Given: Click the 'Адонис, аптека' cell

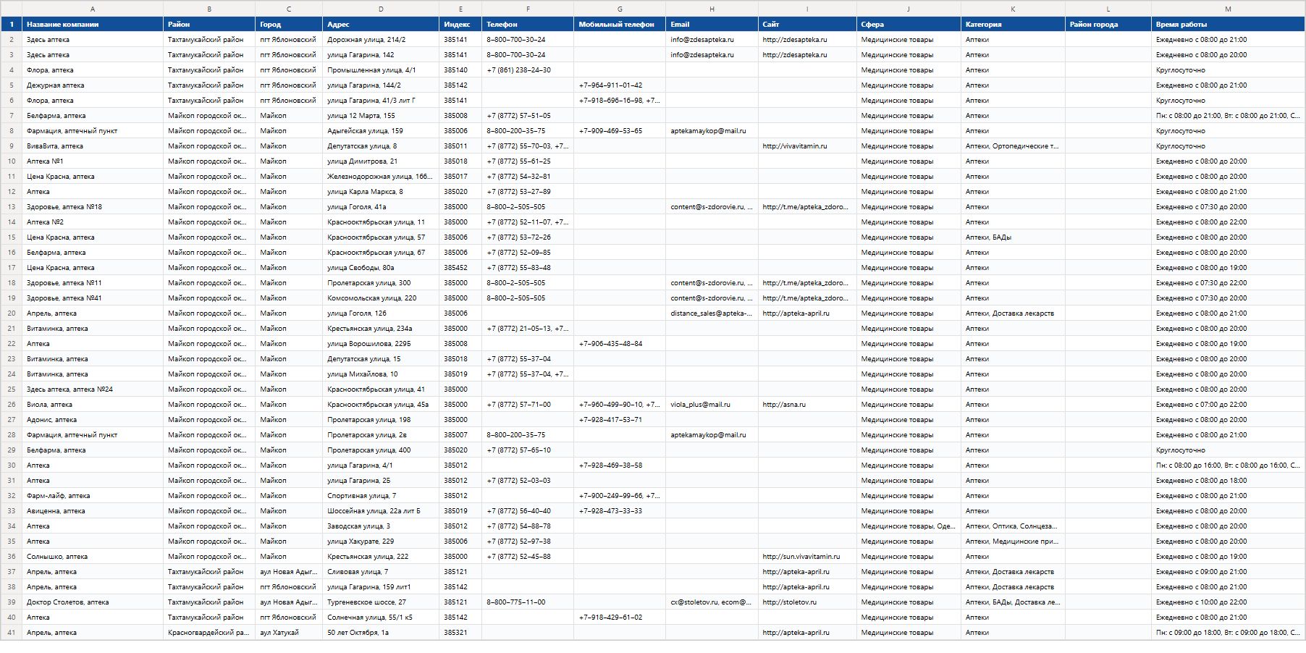Looking at the screenshot, I should point(93,419).
